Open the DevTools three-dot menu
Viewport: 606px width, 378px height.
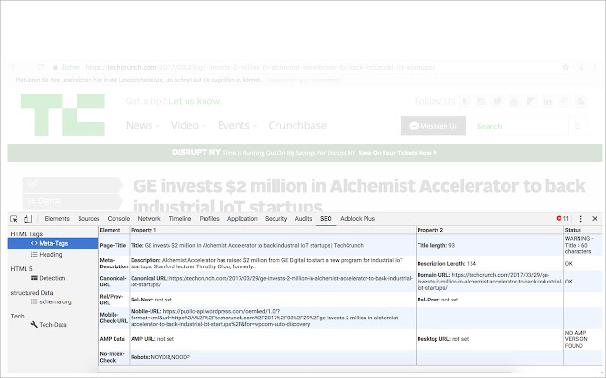(580, 219)
